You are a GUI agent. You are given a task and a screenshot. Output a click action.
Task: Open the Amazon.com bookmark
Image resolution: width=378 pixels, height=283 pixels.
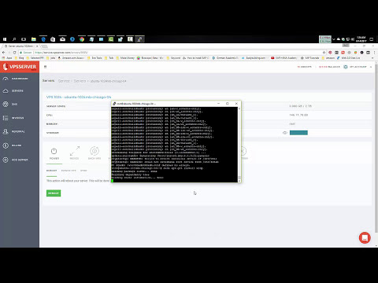pos(71,58)
